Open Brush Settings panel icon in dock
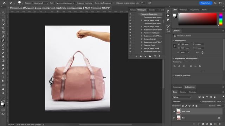 tap(168, 26)
